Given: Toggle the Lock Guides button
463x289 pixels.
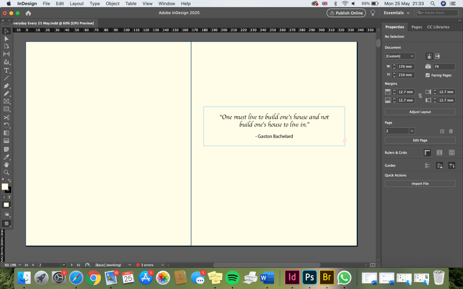Looking at the screenshot, I should pos(439,166).
